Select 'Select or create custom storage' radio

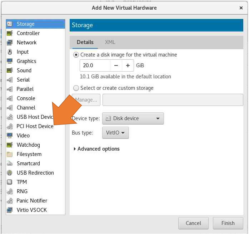76,88
